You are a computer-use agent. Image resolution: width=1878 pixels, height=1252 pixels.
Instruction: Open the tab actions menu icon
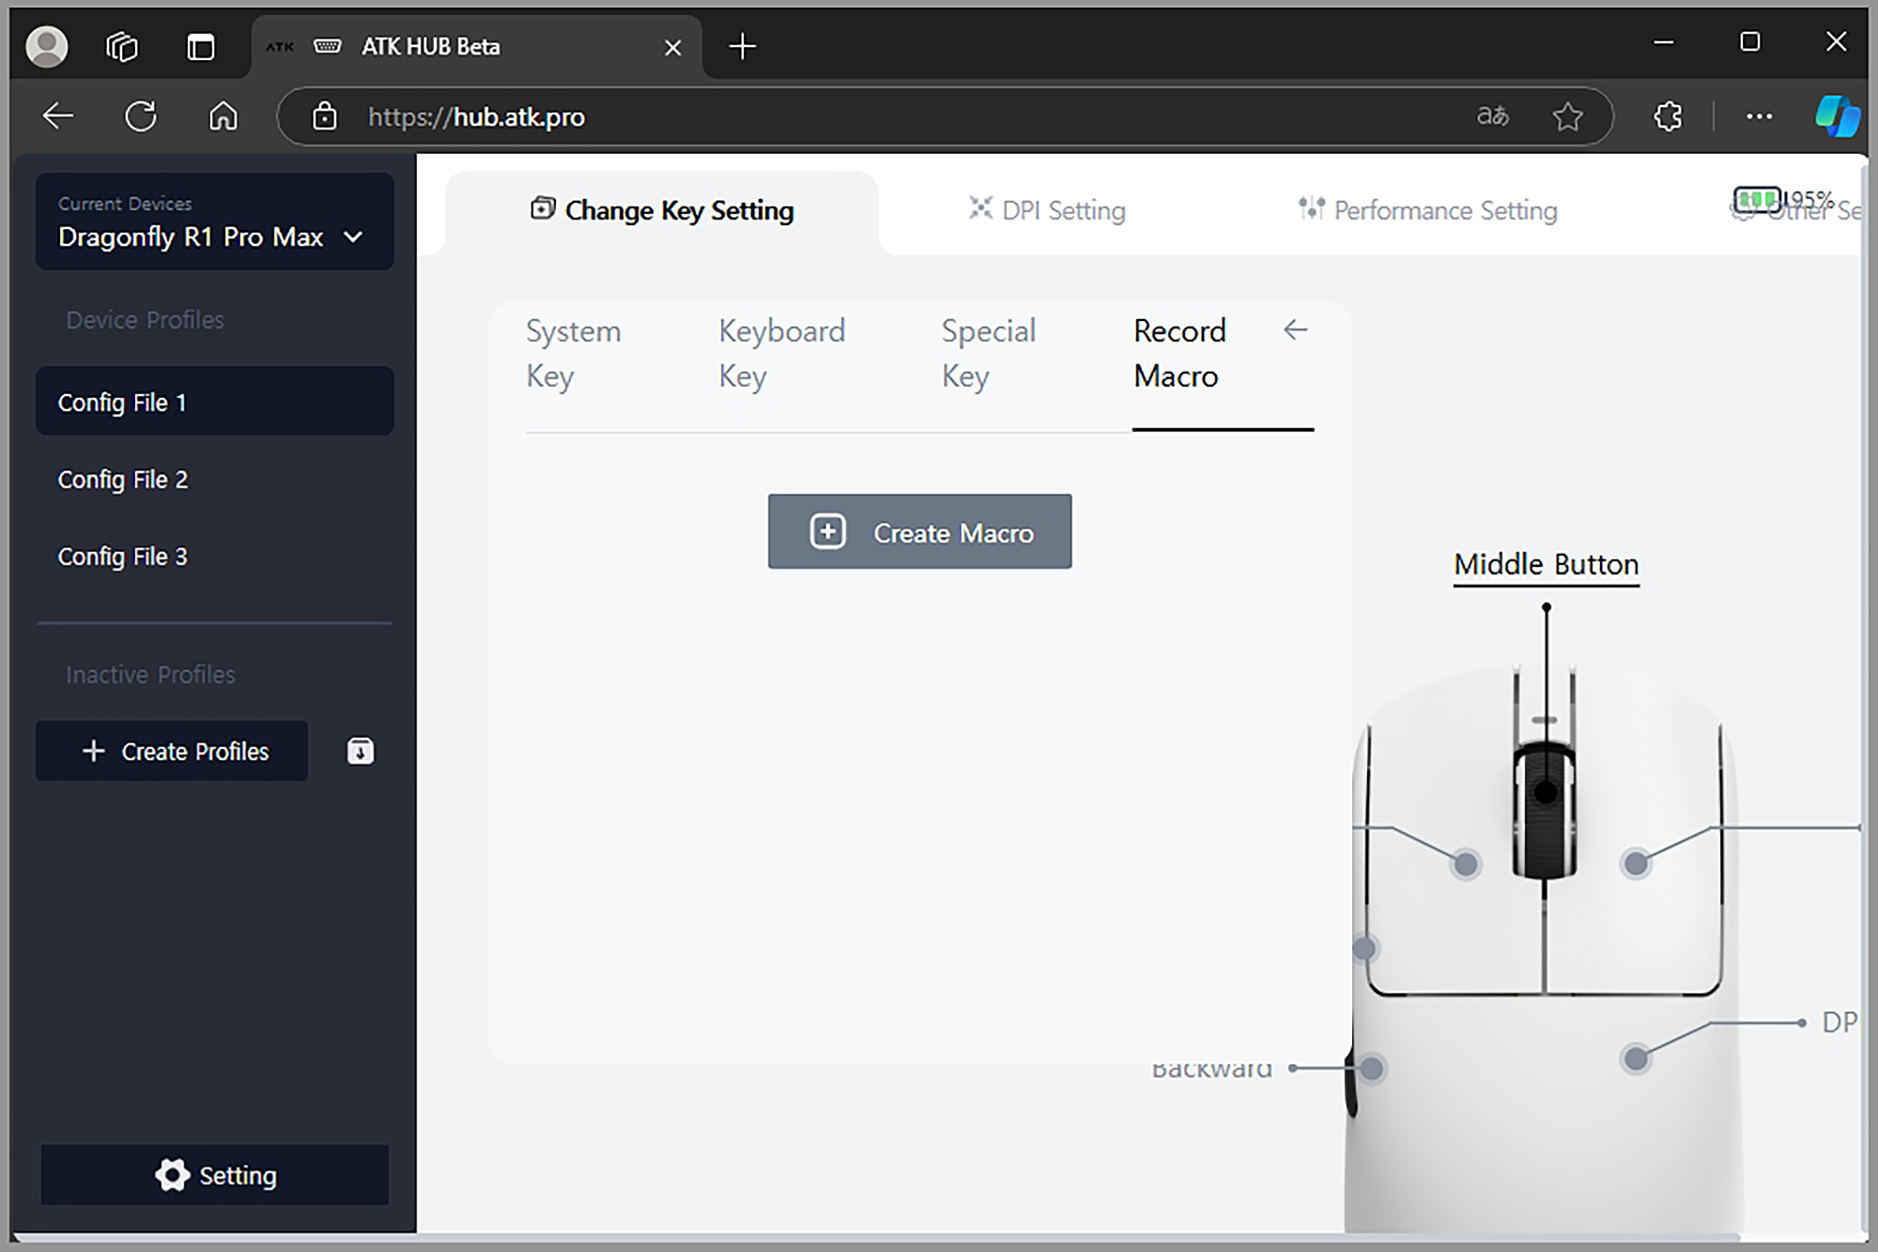201,46
